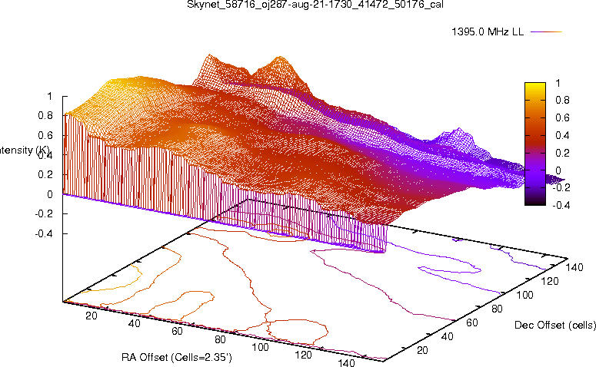
Task: Select the color bar tick label -0.2
Action: (561, 187)
